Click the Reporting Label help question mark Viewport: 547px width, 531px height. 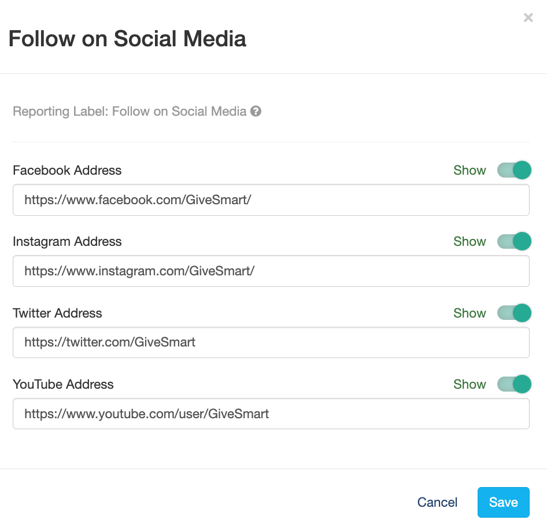pos(256,111)
